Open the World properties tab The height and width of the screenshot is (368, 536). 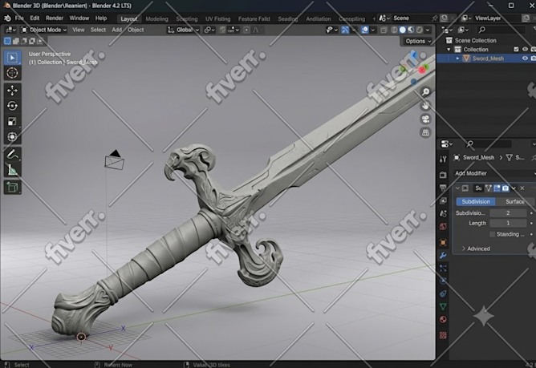point(443,226)
